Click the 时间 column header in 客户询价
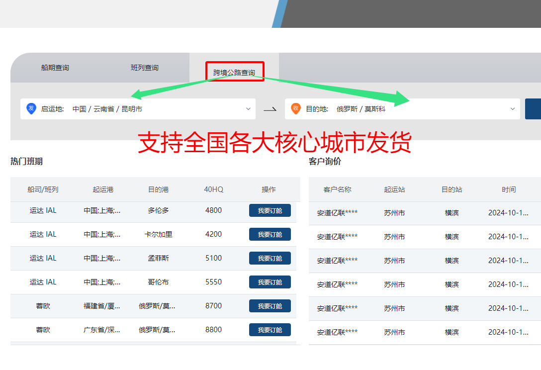Screen dimensions: 541x370 [x=509, y=189]
